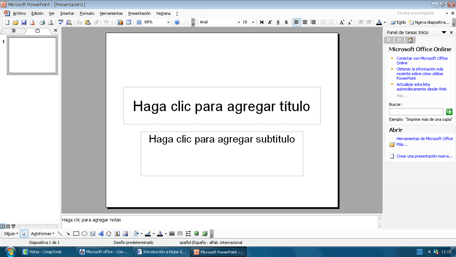
Task: Open the Arial font dropdown
Action: (x=239, y=22)
